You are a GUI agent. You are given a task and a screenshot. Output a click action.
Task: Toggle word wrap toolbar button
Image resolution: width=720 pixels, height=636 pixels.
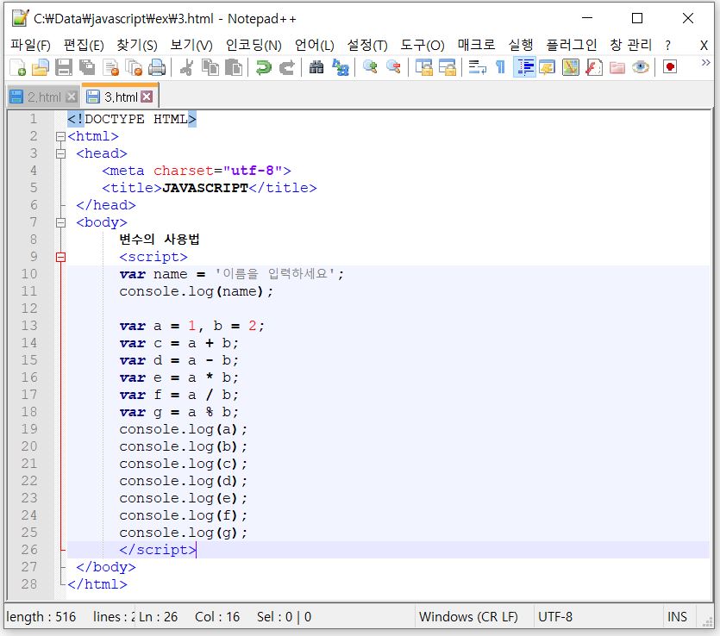pos(477,67)
